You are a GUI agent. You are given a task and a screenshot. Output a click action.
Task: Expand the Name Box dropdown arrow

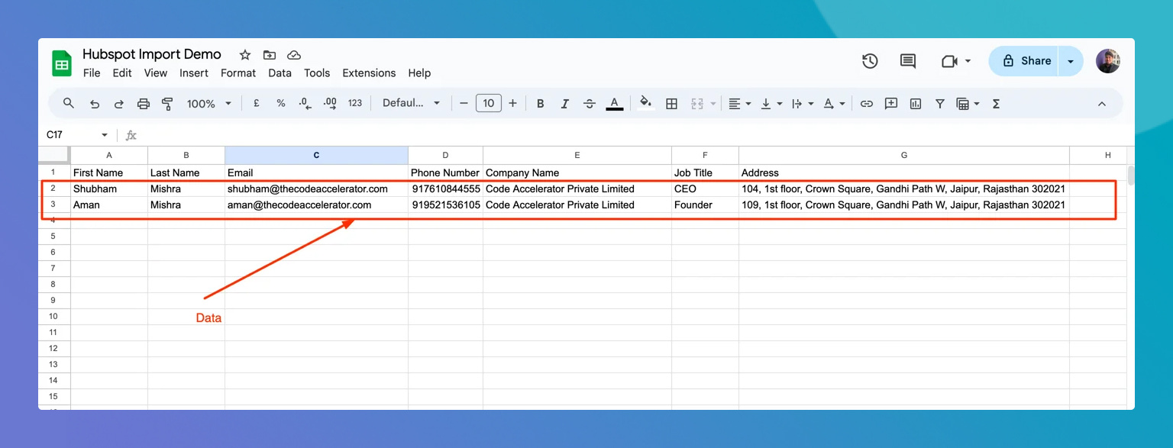coord(105,135)
